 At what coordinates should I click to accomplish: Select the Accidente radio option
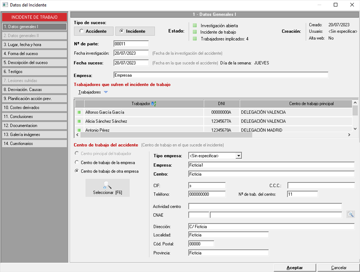point(82,31)
